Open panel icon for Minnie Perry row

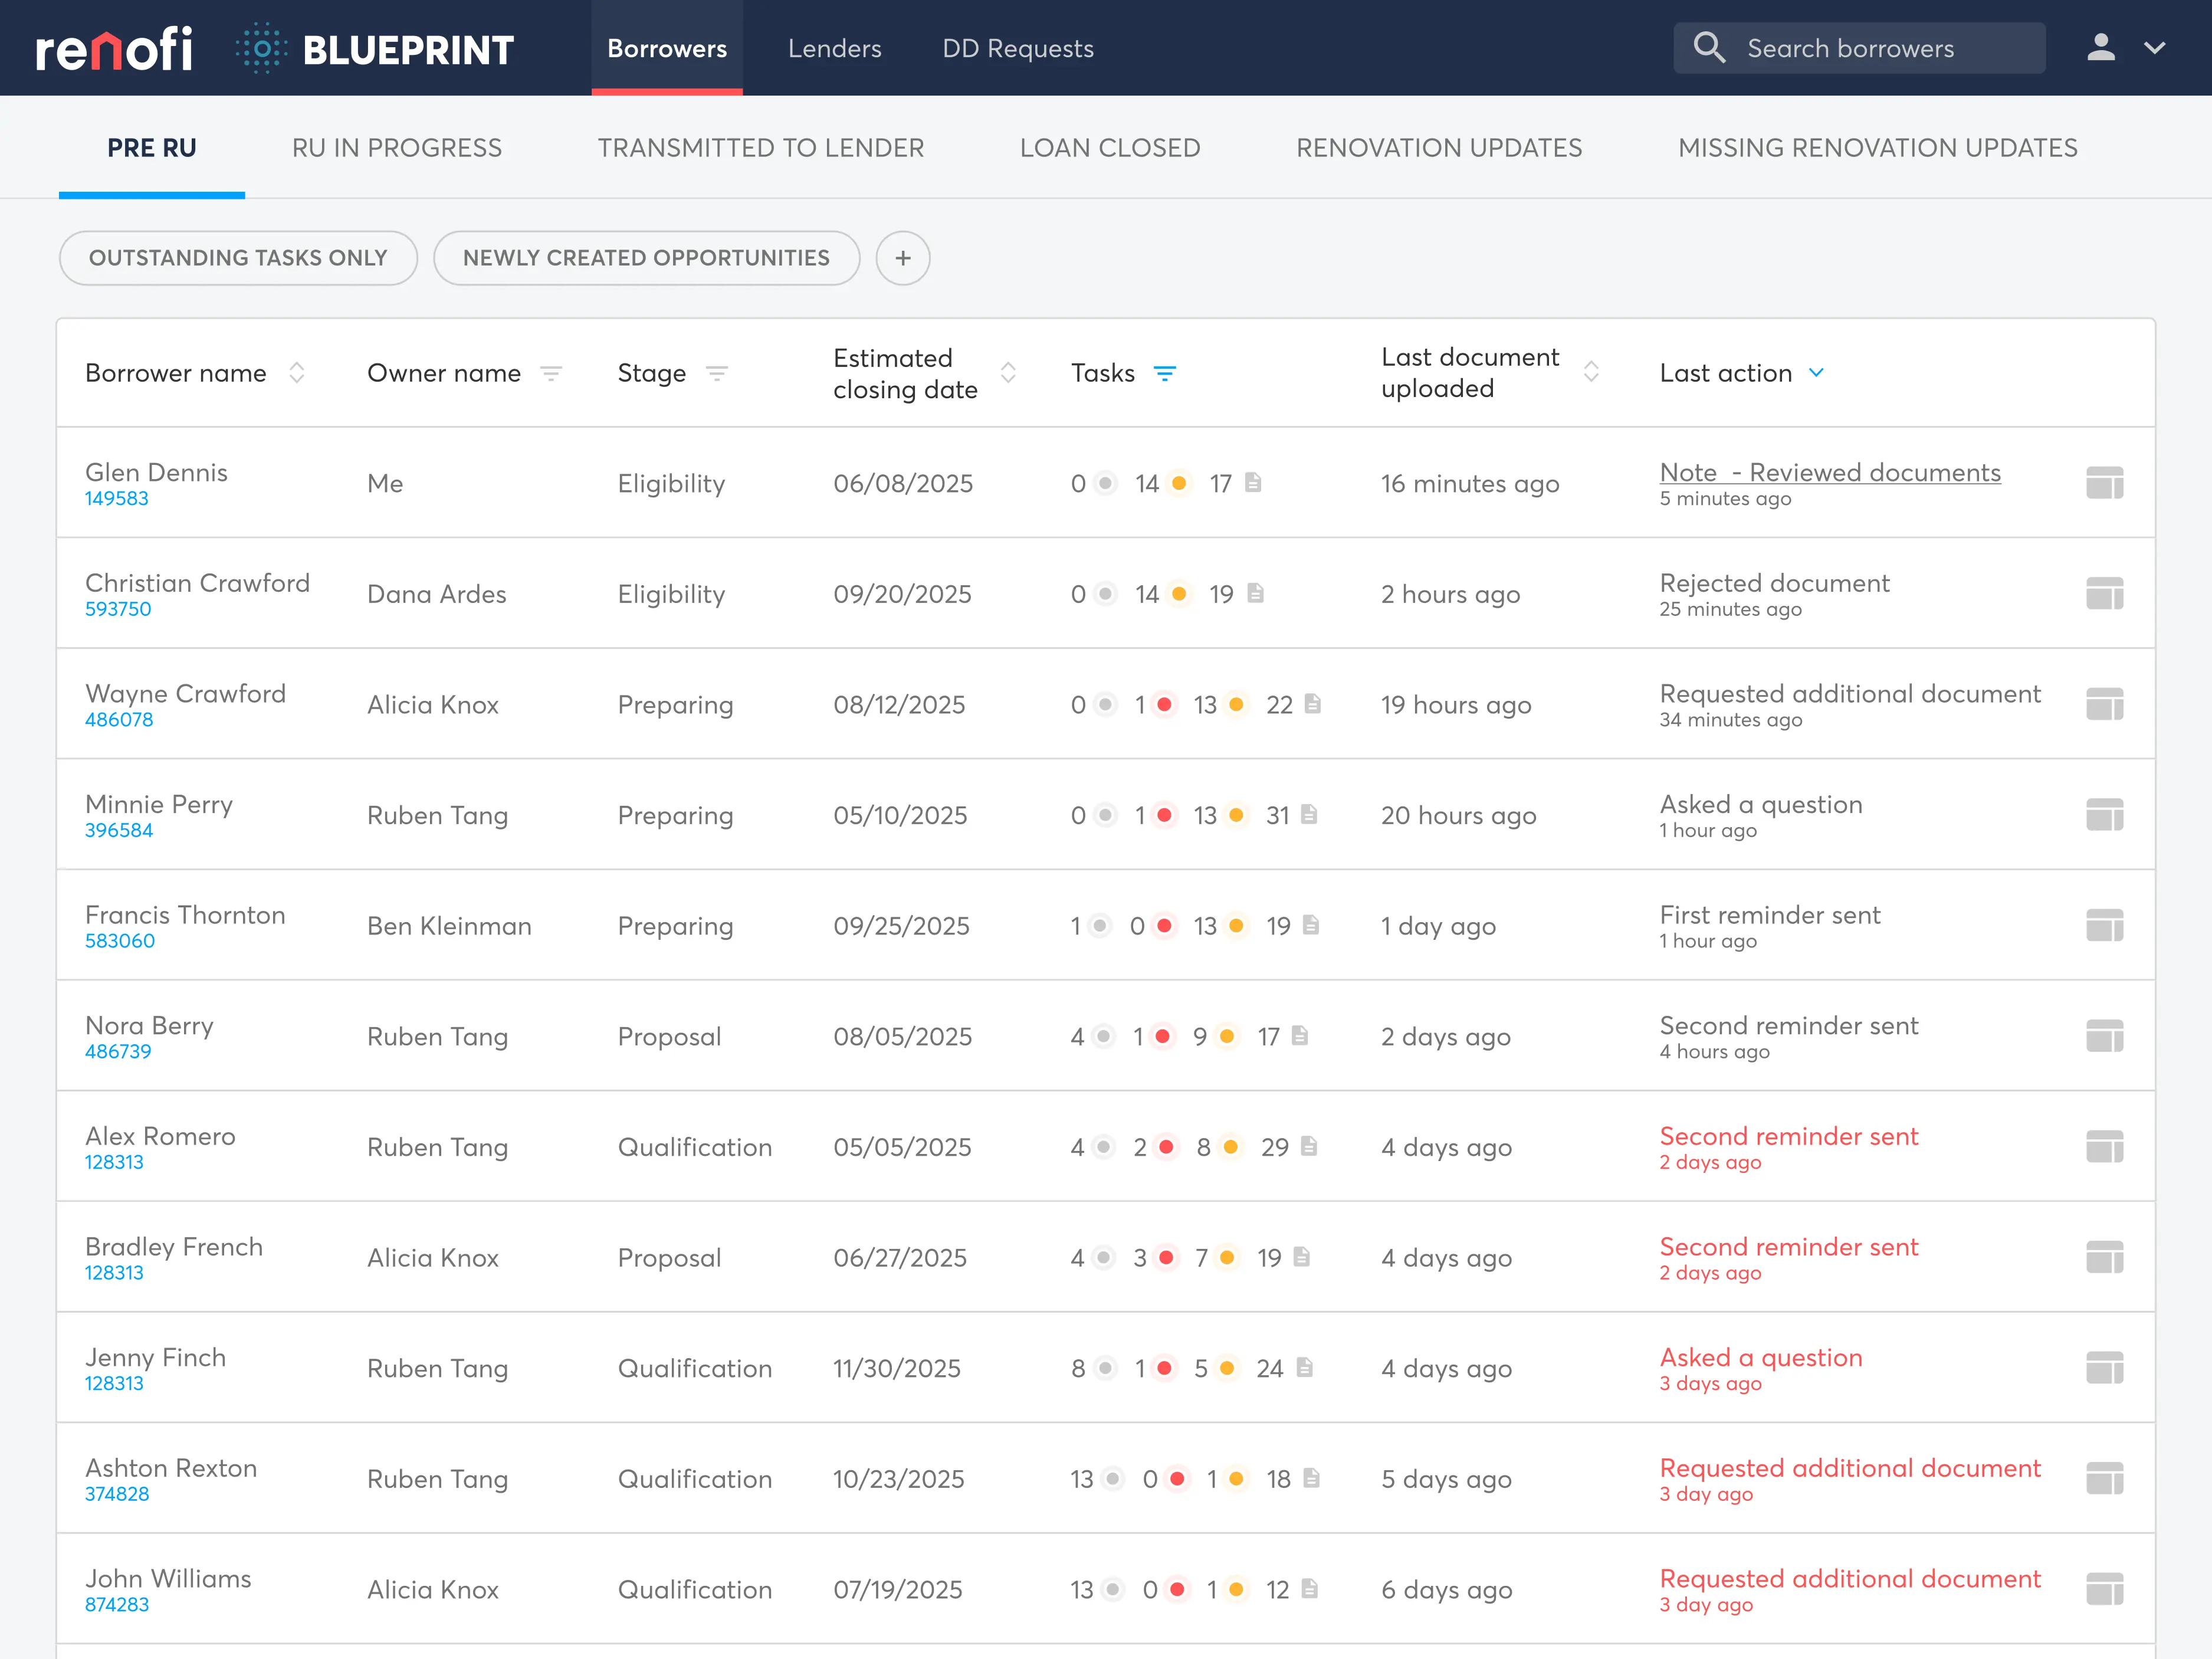2104,815
